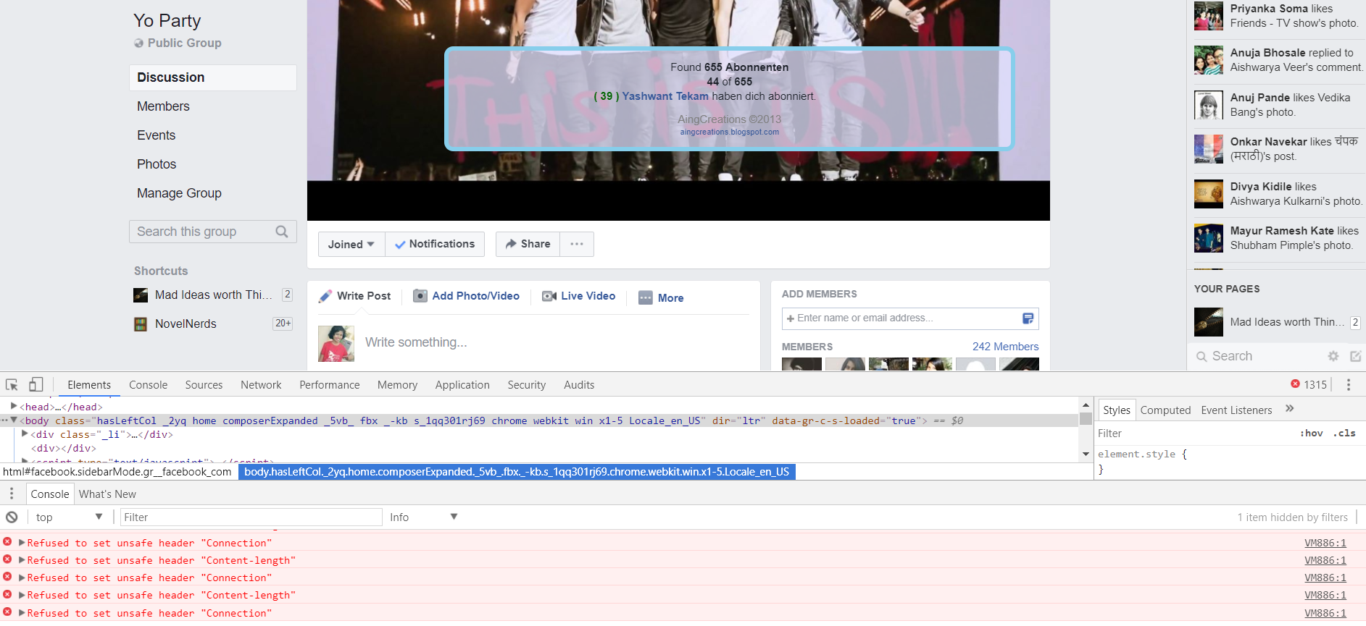Click the clear console icon
The width and height of the screenshot is (1366, 626).
pyautogui.click(x=12, y=517)
